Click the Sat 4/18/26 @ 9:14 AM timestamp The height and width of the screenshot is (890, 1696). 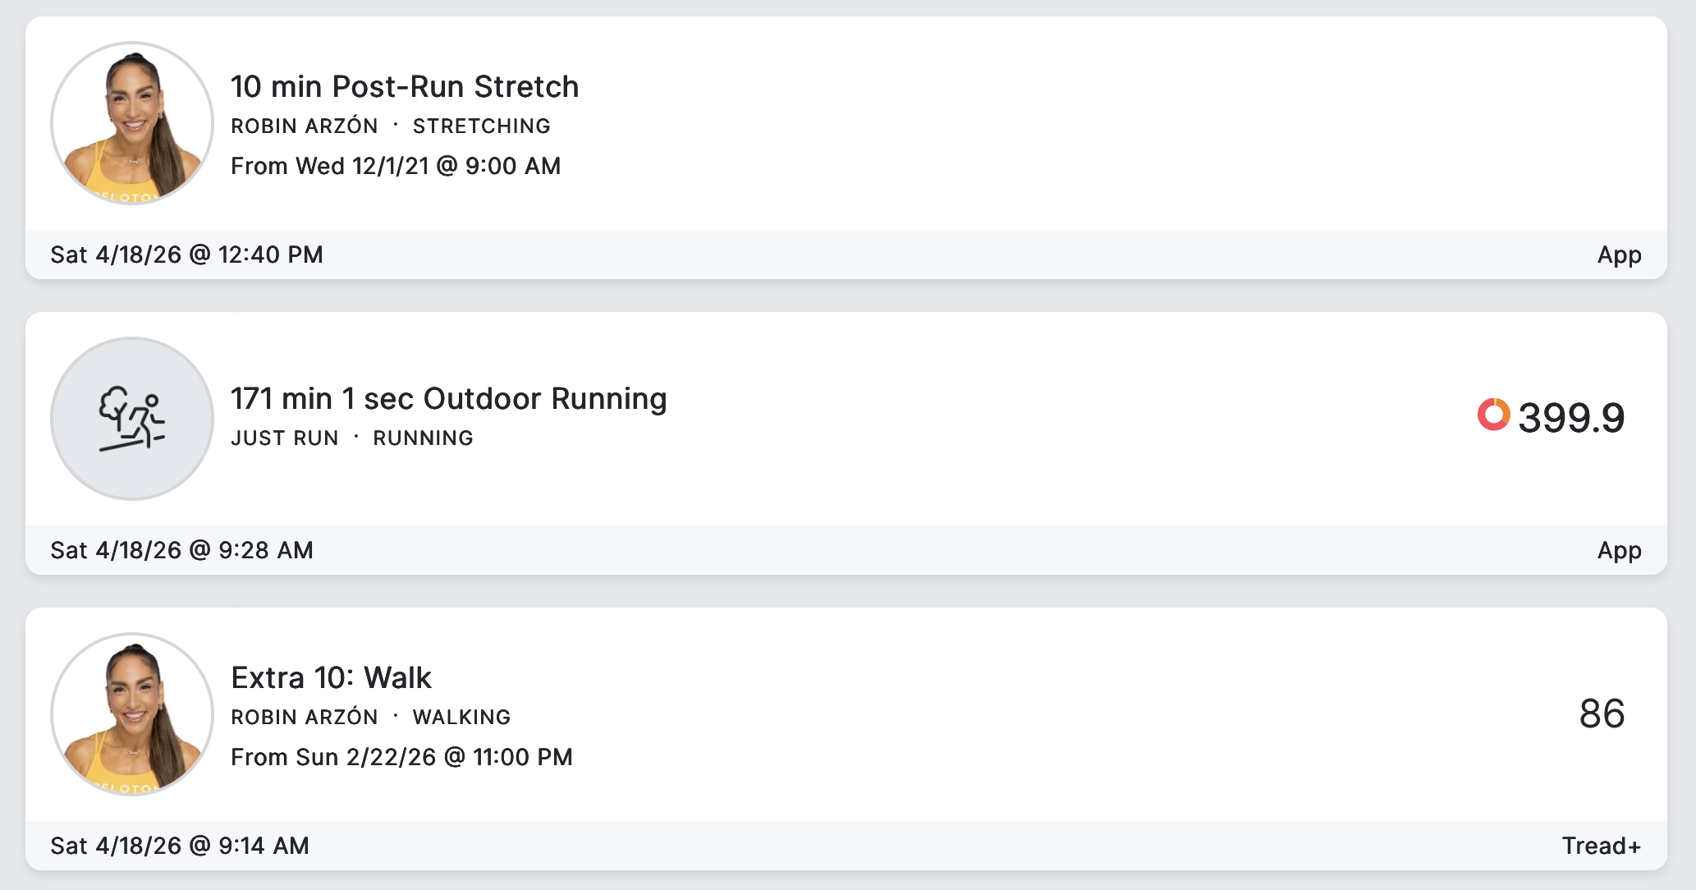tap(180, 846)
